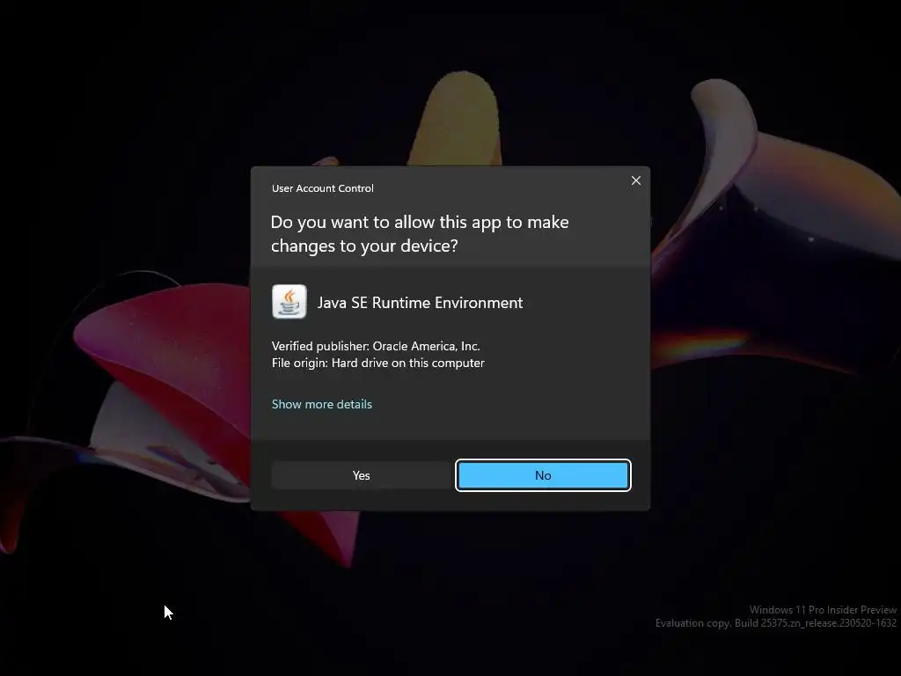Click No to deny changes
The height and width of the screenshot is (676, 901).
pos(543,475)
